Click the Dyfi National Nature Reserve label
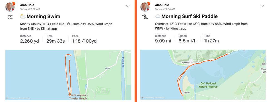This screenshot has height=102, width=270. 208,85
